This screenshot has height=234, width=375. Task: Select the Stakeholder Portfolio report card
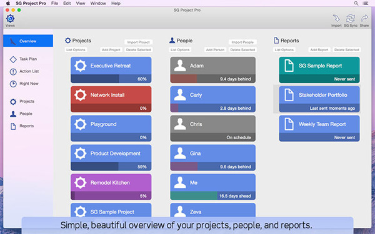pos(319,99)
